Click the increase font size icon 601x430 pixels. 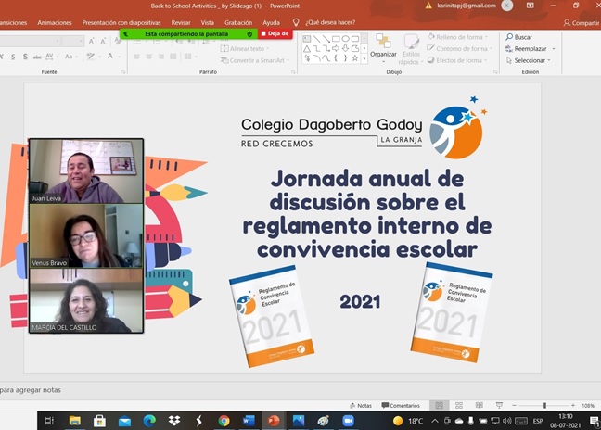[x=91, y=41]
